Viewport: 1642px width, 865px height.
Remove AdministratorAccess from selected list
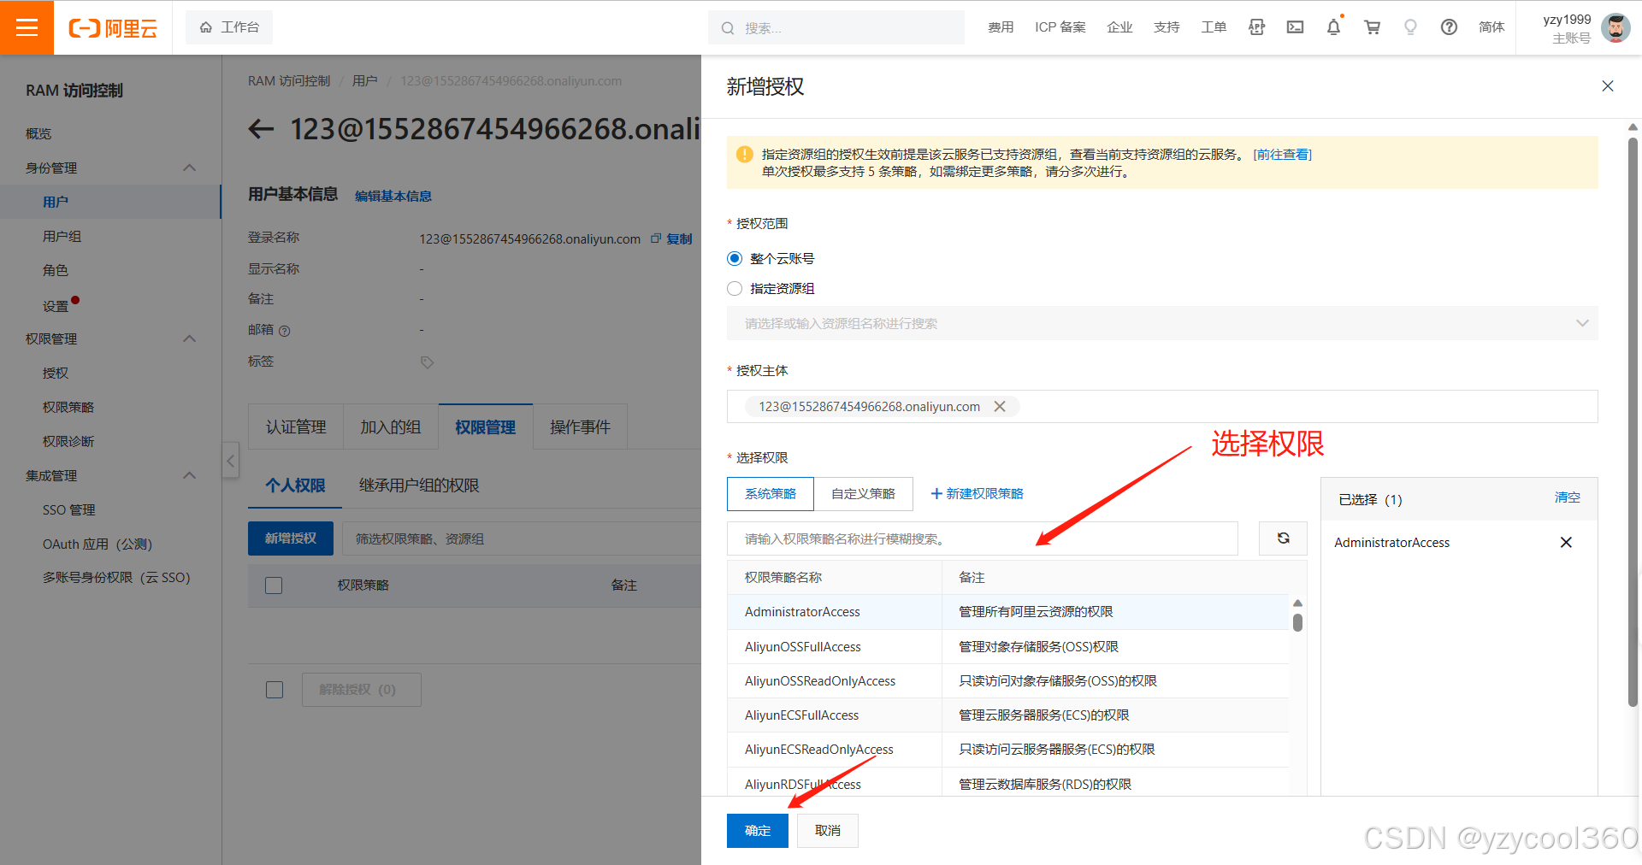[x=1566, y=543]
